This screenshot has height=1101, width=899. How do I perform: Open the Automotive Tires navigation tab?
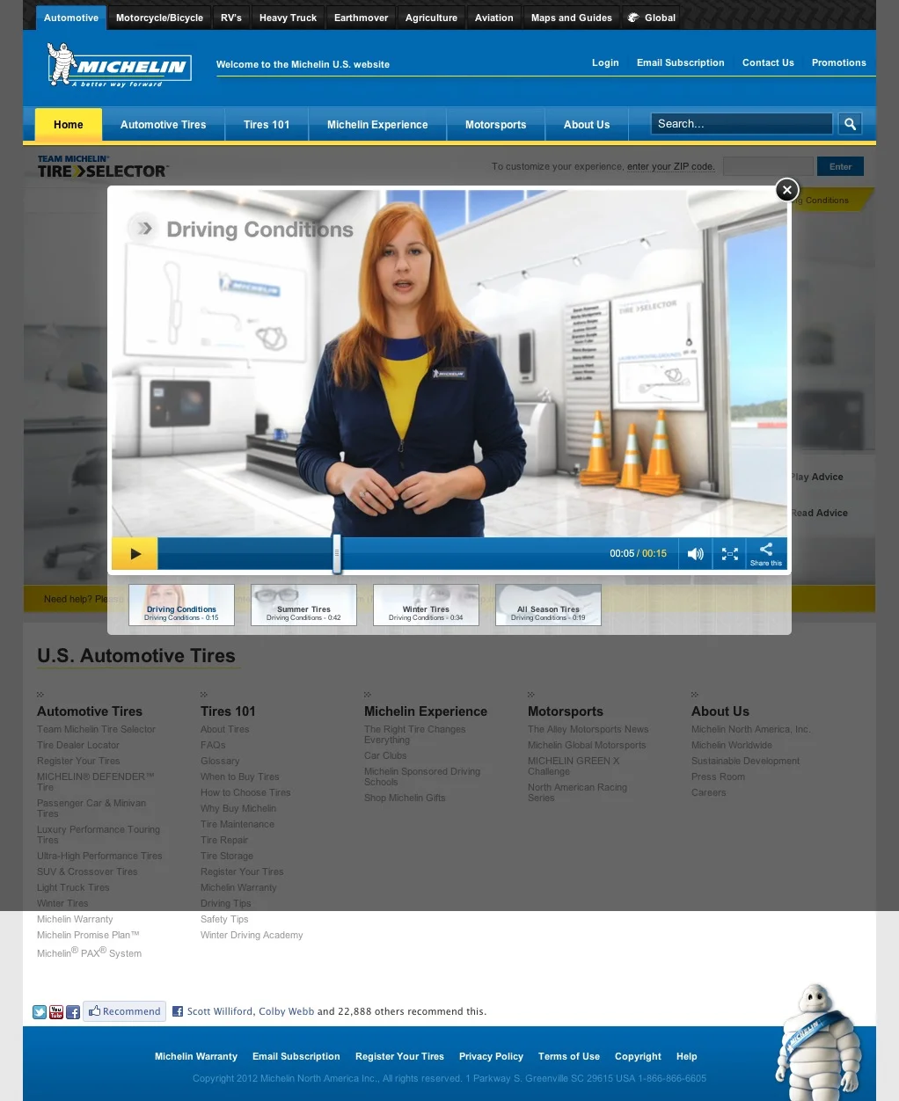coord(164,125)
